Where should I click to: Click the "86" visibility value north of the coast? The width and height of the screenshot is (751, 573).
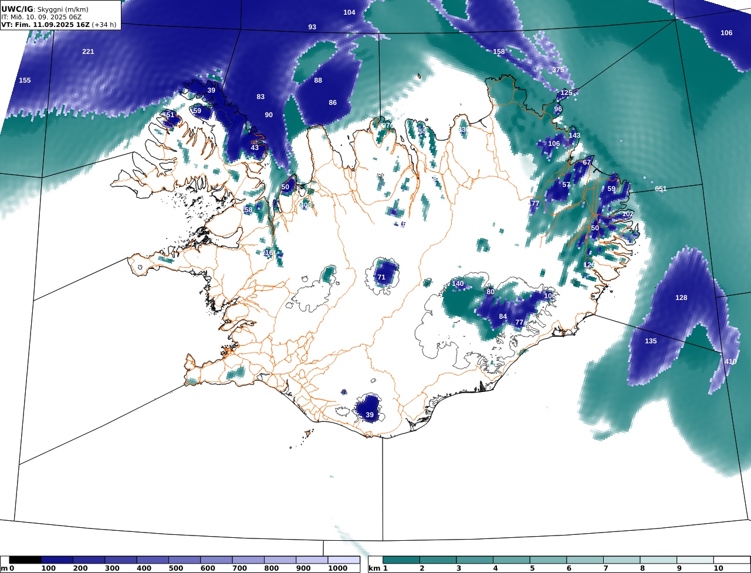click(x=333, y=103)
